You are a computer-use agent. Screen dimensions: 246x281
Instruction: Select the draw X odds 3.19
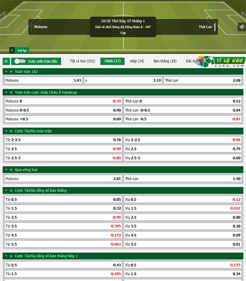(123, 80)
